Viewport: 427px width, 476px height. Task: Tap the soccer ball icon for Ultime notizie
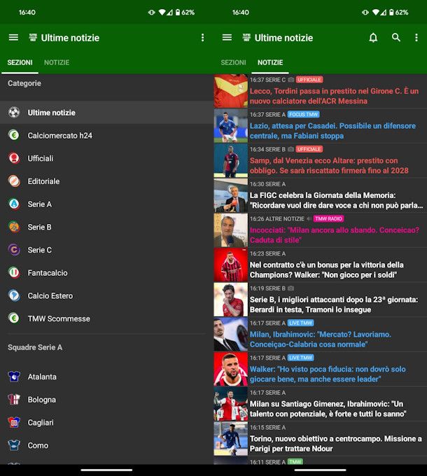click(14, 112)
